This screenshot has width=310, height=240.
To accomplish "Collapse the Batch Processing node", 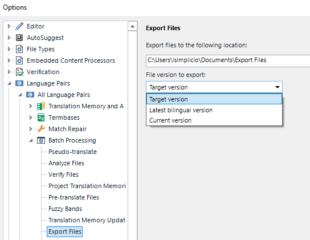I will point(31,140).
